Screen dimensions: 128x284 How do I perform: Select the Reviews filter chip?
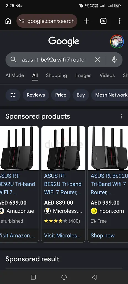[36, 95]
